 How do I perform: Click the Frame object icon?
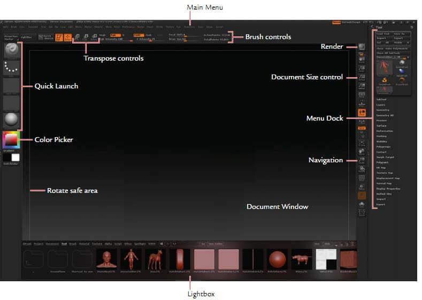point(362,143)
